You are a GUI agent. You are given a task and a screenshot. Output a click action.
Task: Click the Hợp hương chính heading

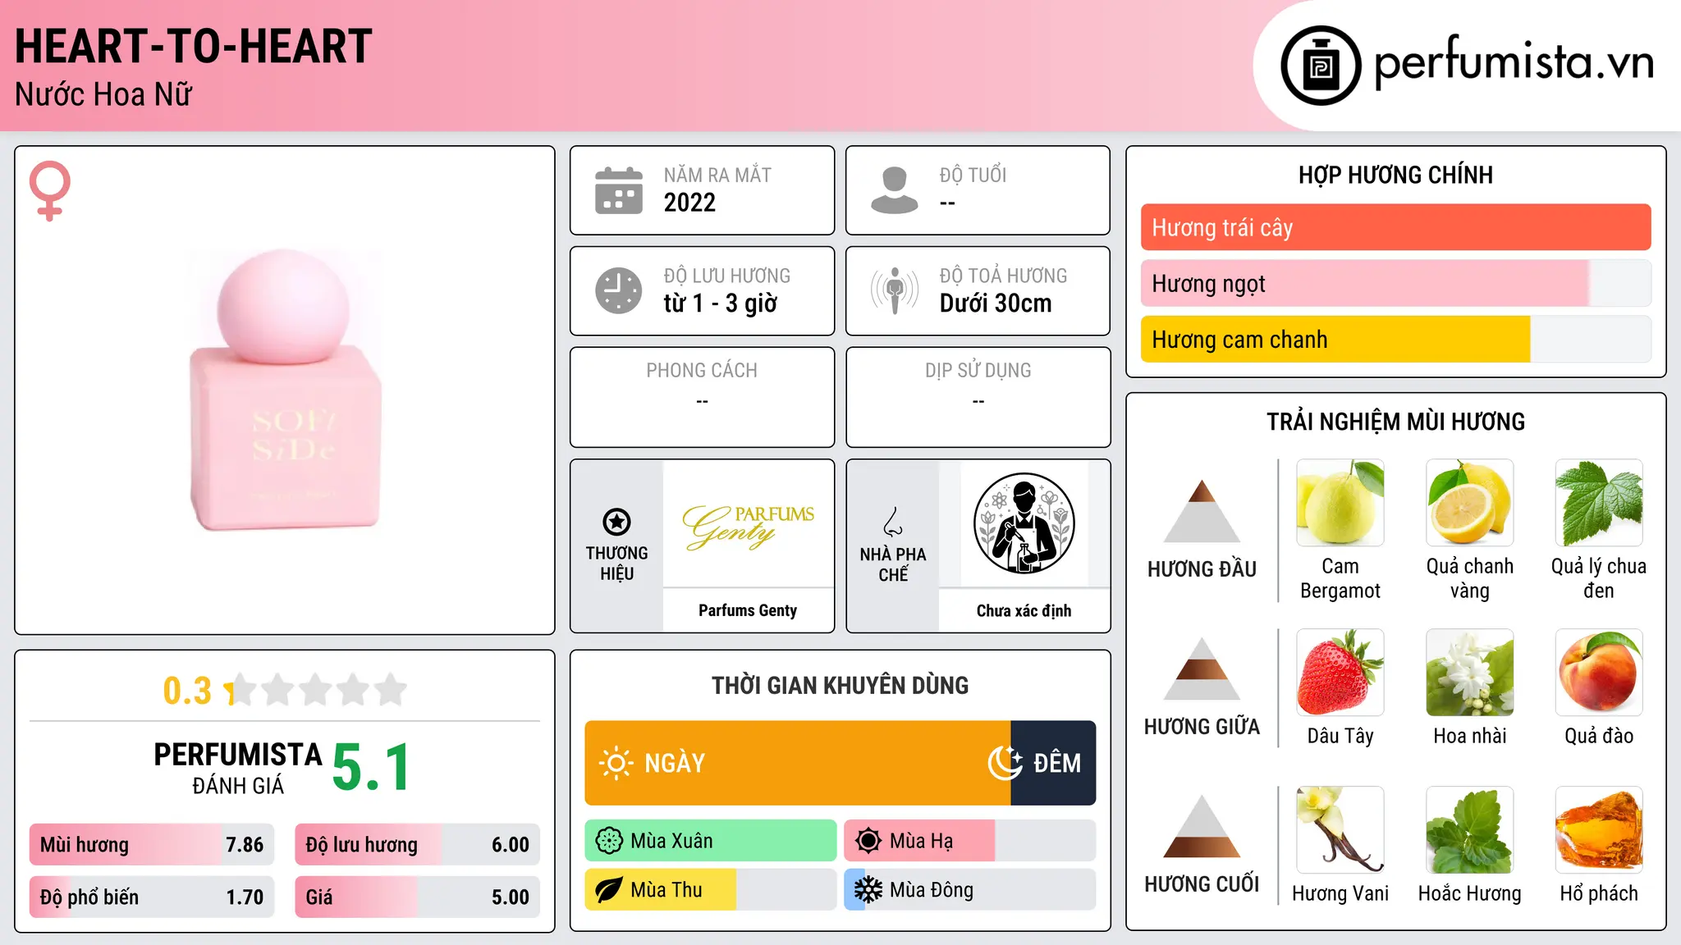click(x=1395, y=175)
